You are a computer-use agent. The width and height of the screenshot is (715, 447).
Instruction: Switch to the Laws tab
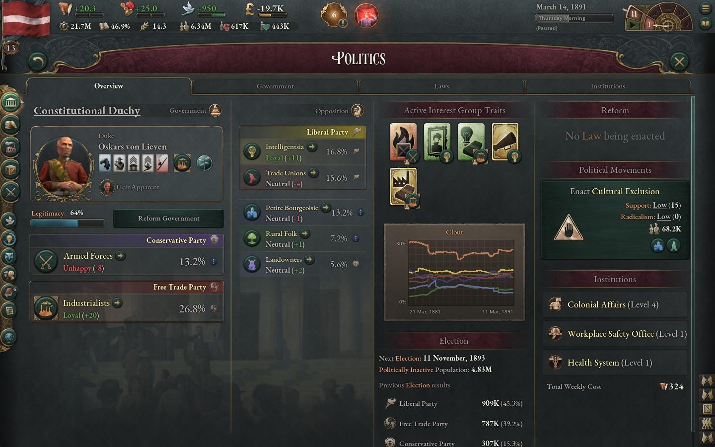[x=441, y=86]
